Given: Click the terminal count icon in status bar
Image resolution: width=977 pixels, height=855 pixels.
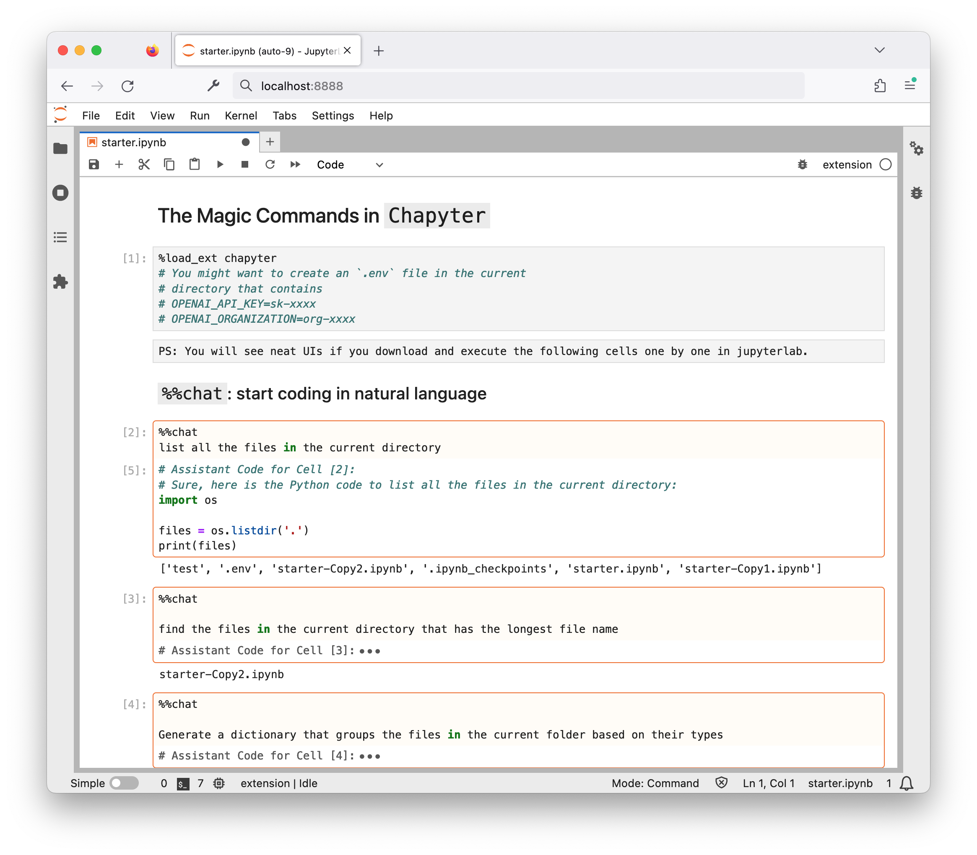Looking at the screenshot, I should [183, 783].
